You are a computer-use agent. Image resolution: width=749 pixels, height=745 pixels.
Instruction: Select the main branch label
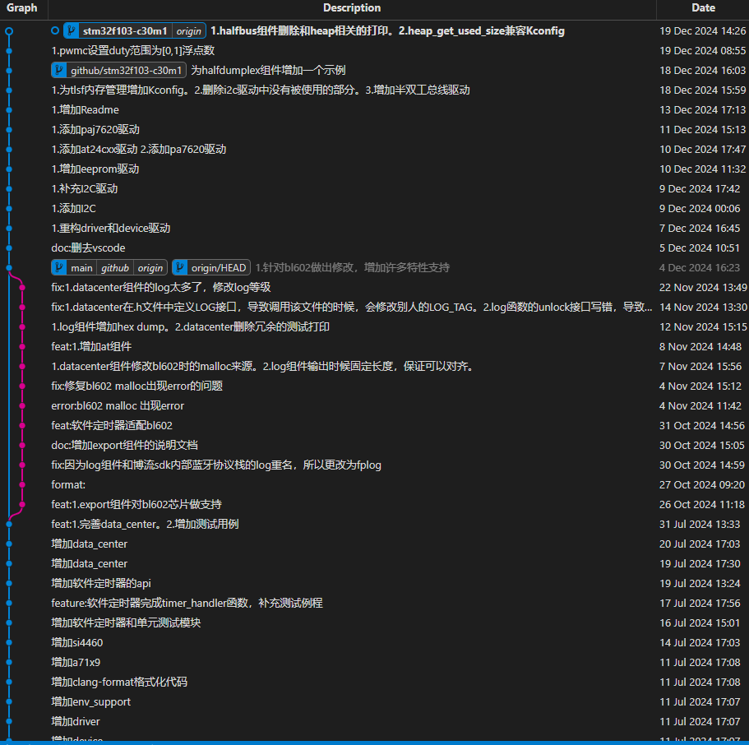81,267
